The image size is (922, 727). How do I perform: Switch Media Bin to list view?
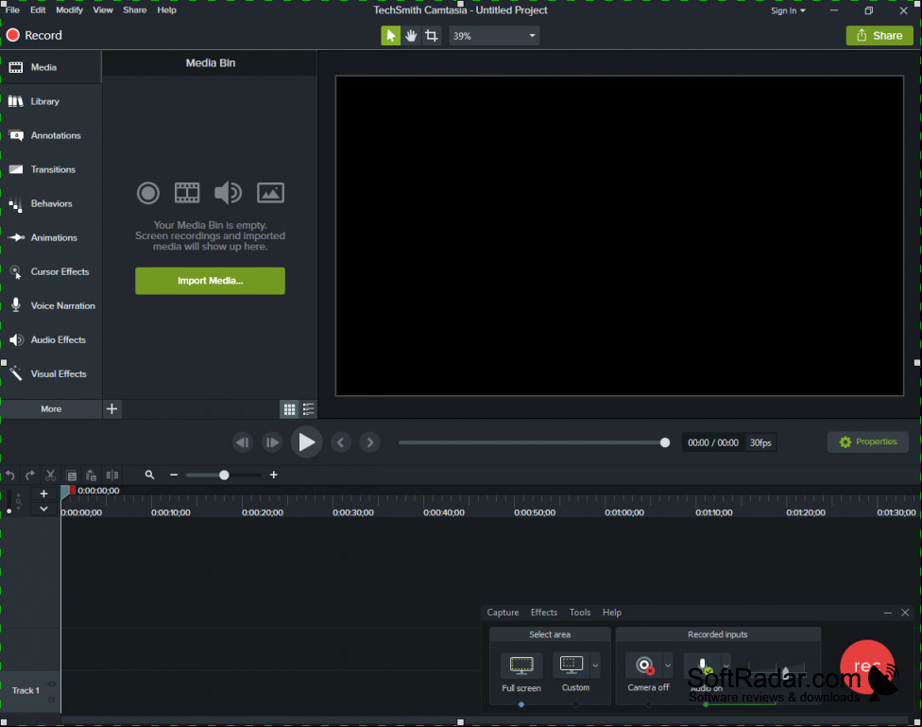pos(308,409)
